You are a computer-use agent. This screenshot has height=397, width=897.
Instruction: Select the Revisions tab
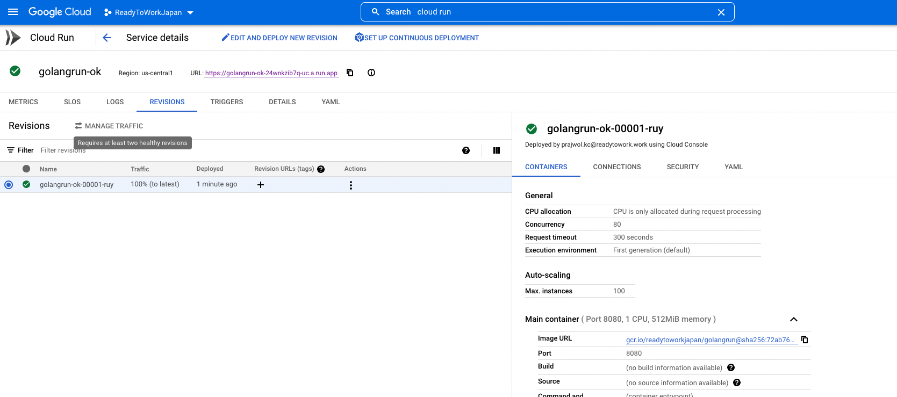click(167, 102)
